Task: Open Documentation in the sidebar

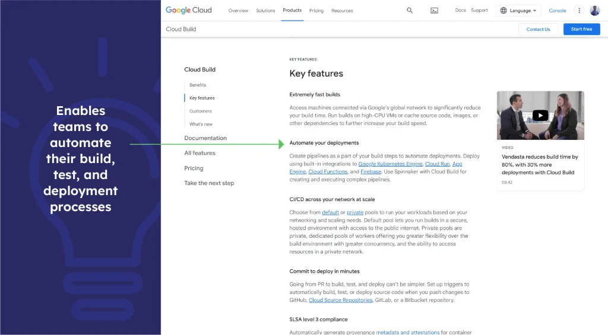Action: click(x=205, y=138)
